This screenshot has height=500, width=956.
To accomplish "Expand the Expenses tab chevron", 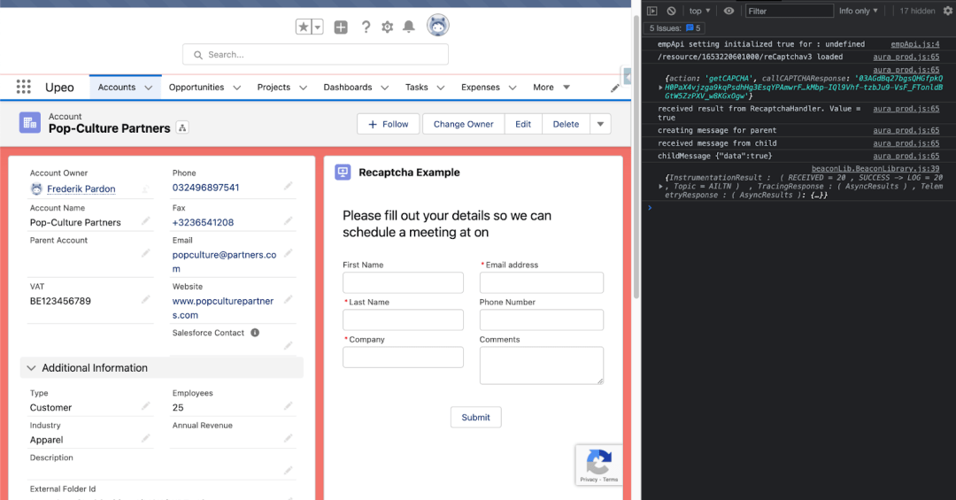I will pyautogui.click(x=513, y=88).
